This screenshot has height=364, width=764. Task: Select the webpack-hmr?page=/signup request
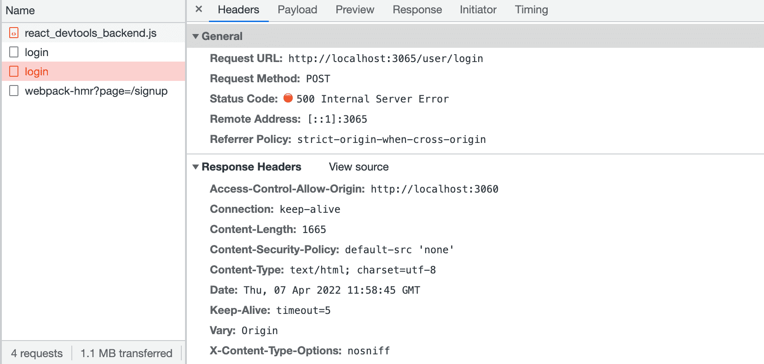[96, 91]
